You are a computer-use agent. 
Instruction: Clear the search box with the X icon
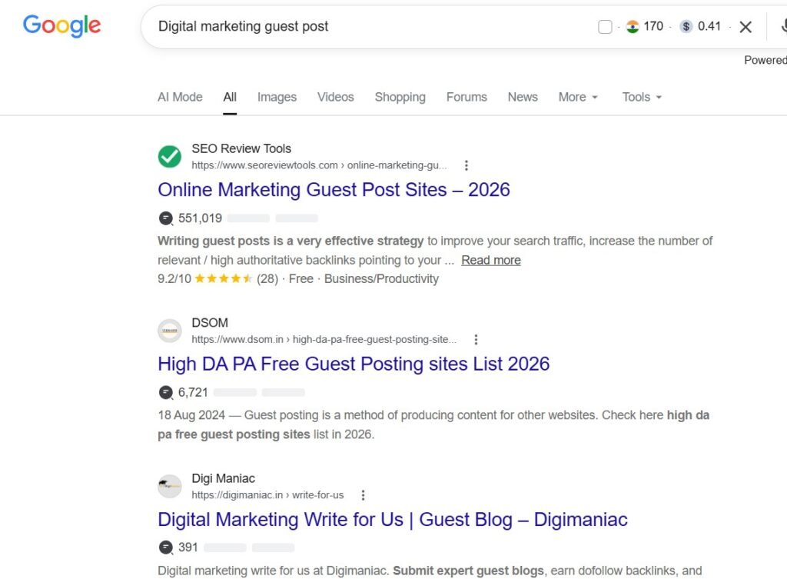pyautogui.click(x=745, y=27)
